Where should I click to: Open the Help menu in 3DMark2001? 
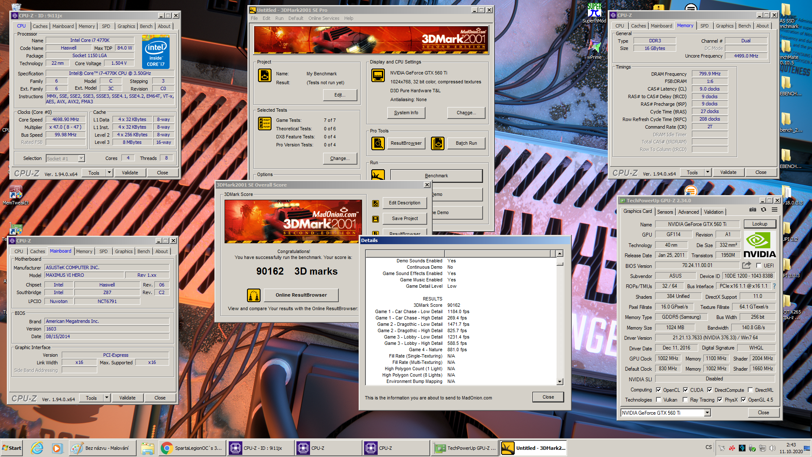point(348,18)
